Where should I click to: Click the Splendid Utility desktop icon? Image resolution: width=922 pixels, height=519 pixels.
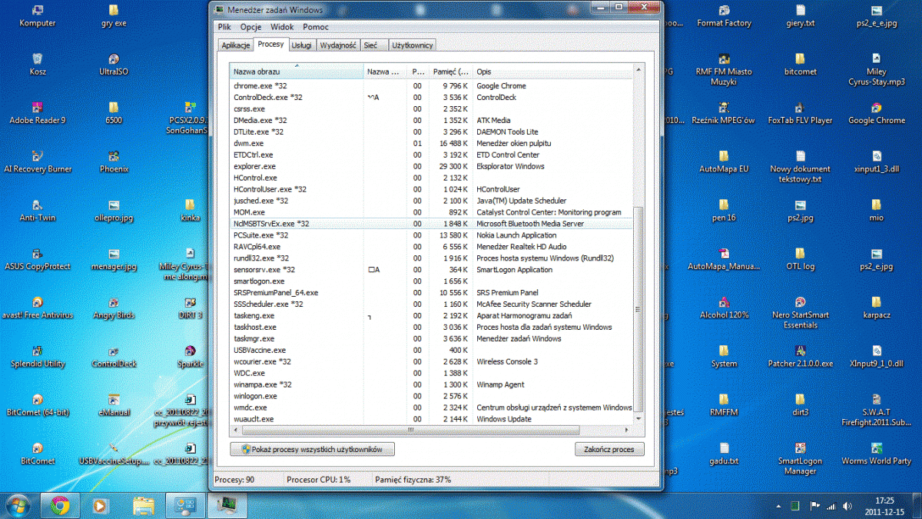37,356
